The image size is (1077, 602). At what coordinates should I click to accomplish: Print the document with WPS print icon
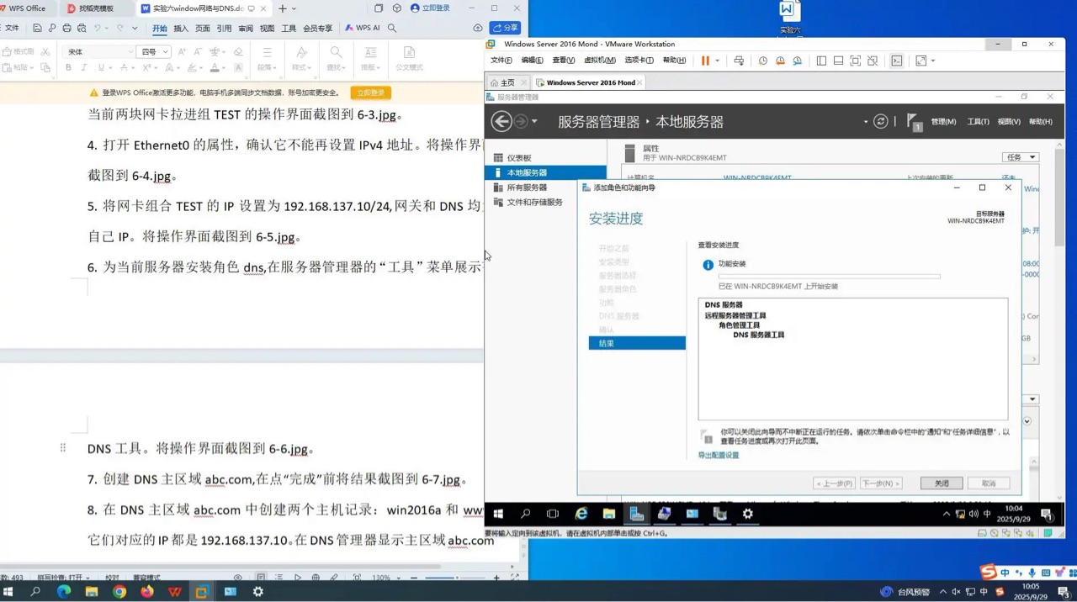(x=66, y=29)
